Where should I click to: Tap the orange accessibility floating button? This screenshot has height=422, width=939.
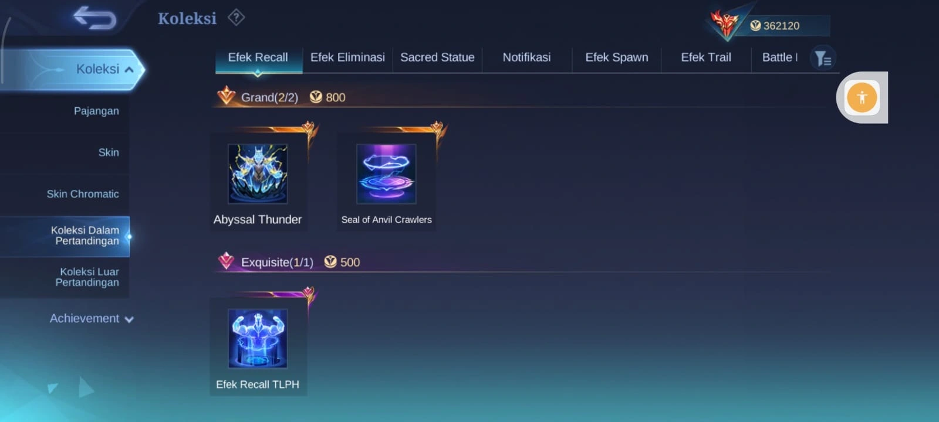coord(862,97)
